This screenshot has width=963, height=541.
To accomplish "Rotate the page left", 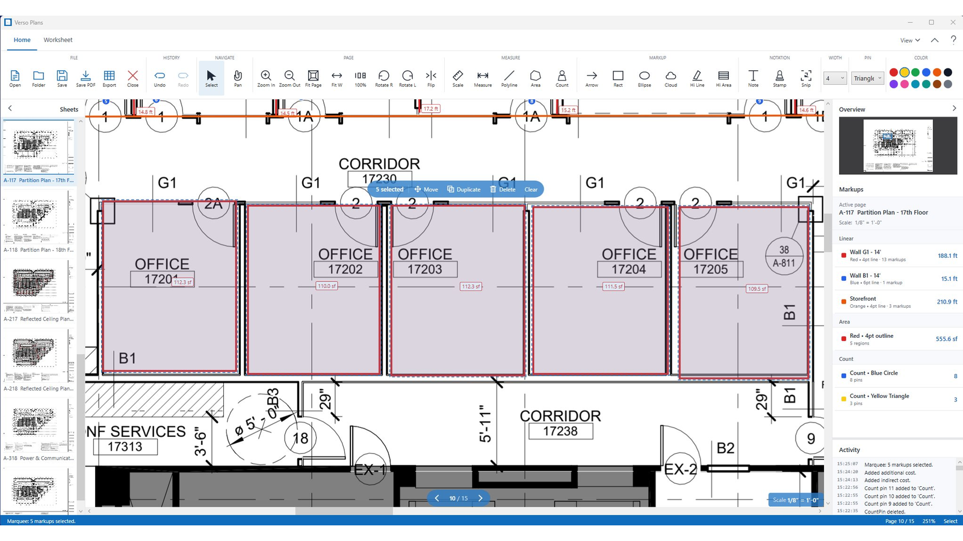I will pyautogui.click(x=407, y=78).
